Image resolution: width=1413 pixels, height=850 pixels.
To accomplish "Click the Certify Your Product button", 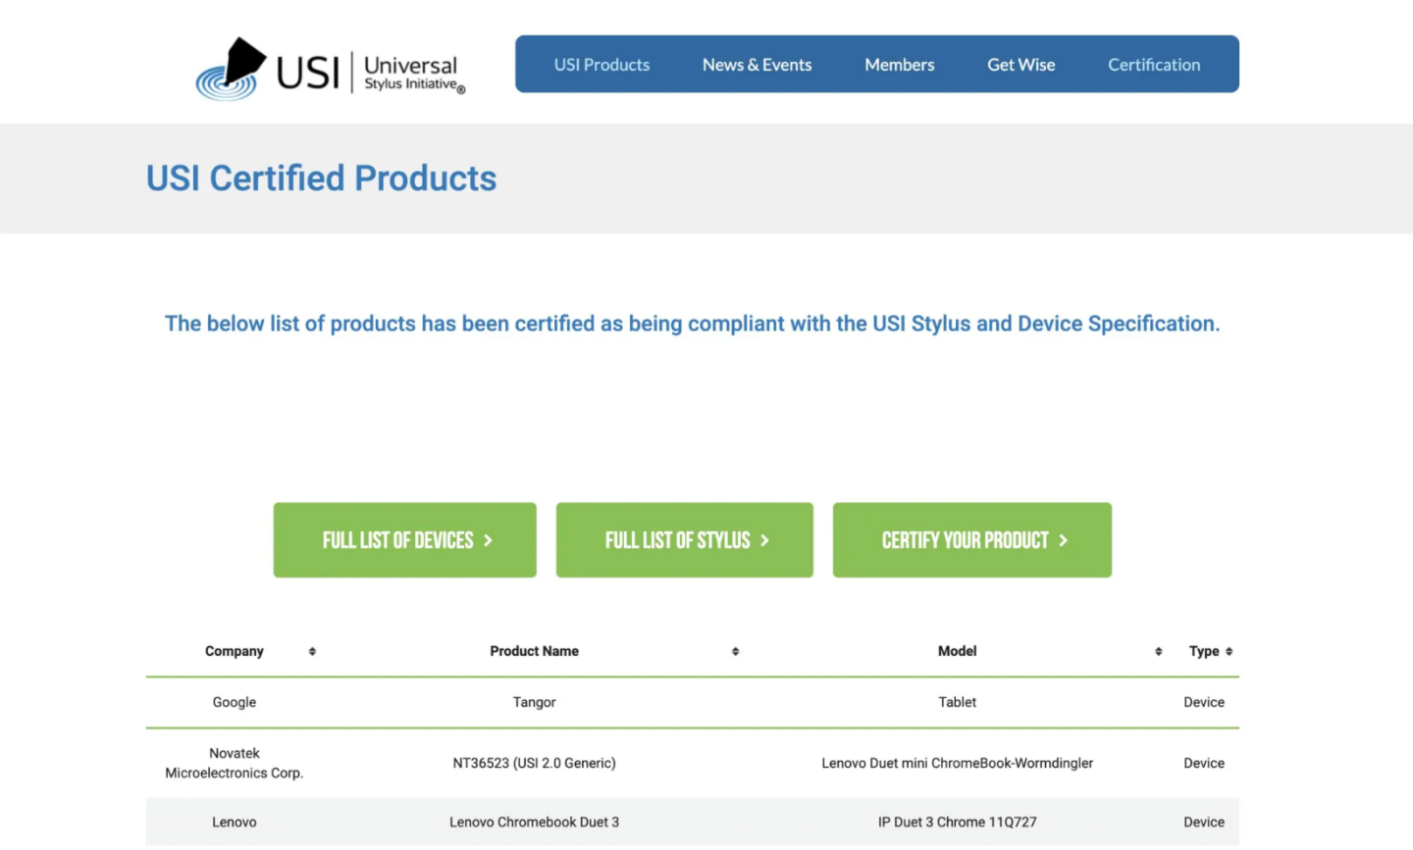I will tap(971, 540).
